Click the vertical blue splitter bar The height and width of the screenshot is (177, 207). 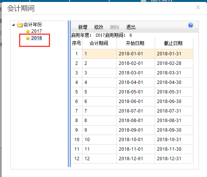69,94
